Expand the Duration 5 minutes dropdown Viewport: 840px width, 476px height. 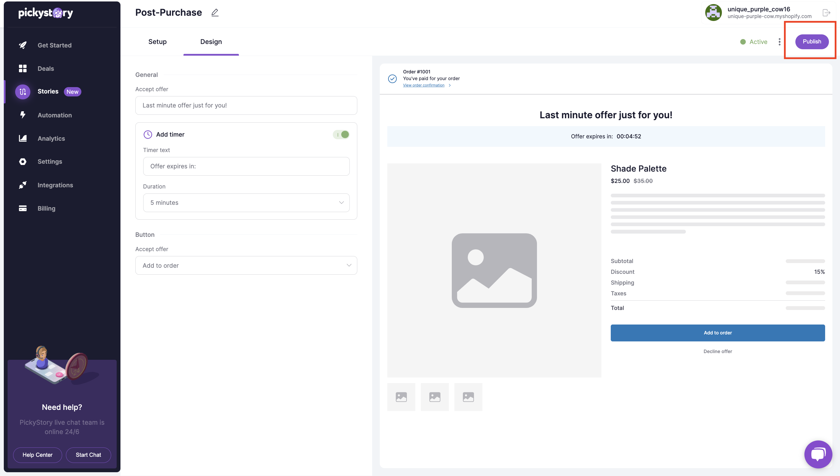(246, 203)
